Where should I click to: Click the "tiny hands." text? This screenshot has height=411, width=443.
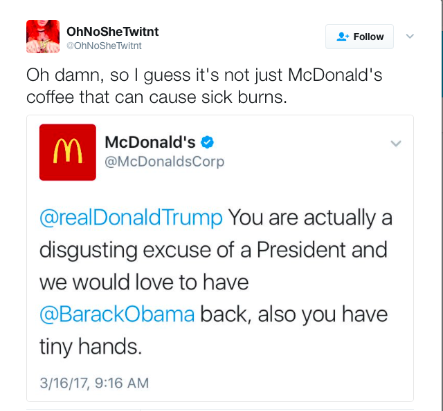tap(90, 347)
